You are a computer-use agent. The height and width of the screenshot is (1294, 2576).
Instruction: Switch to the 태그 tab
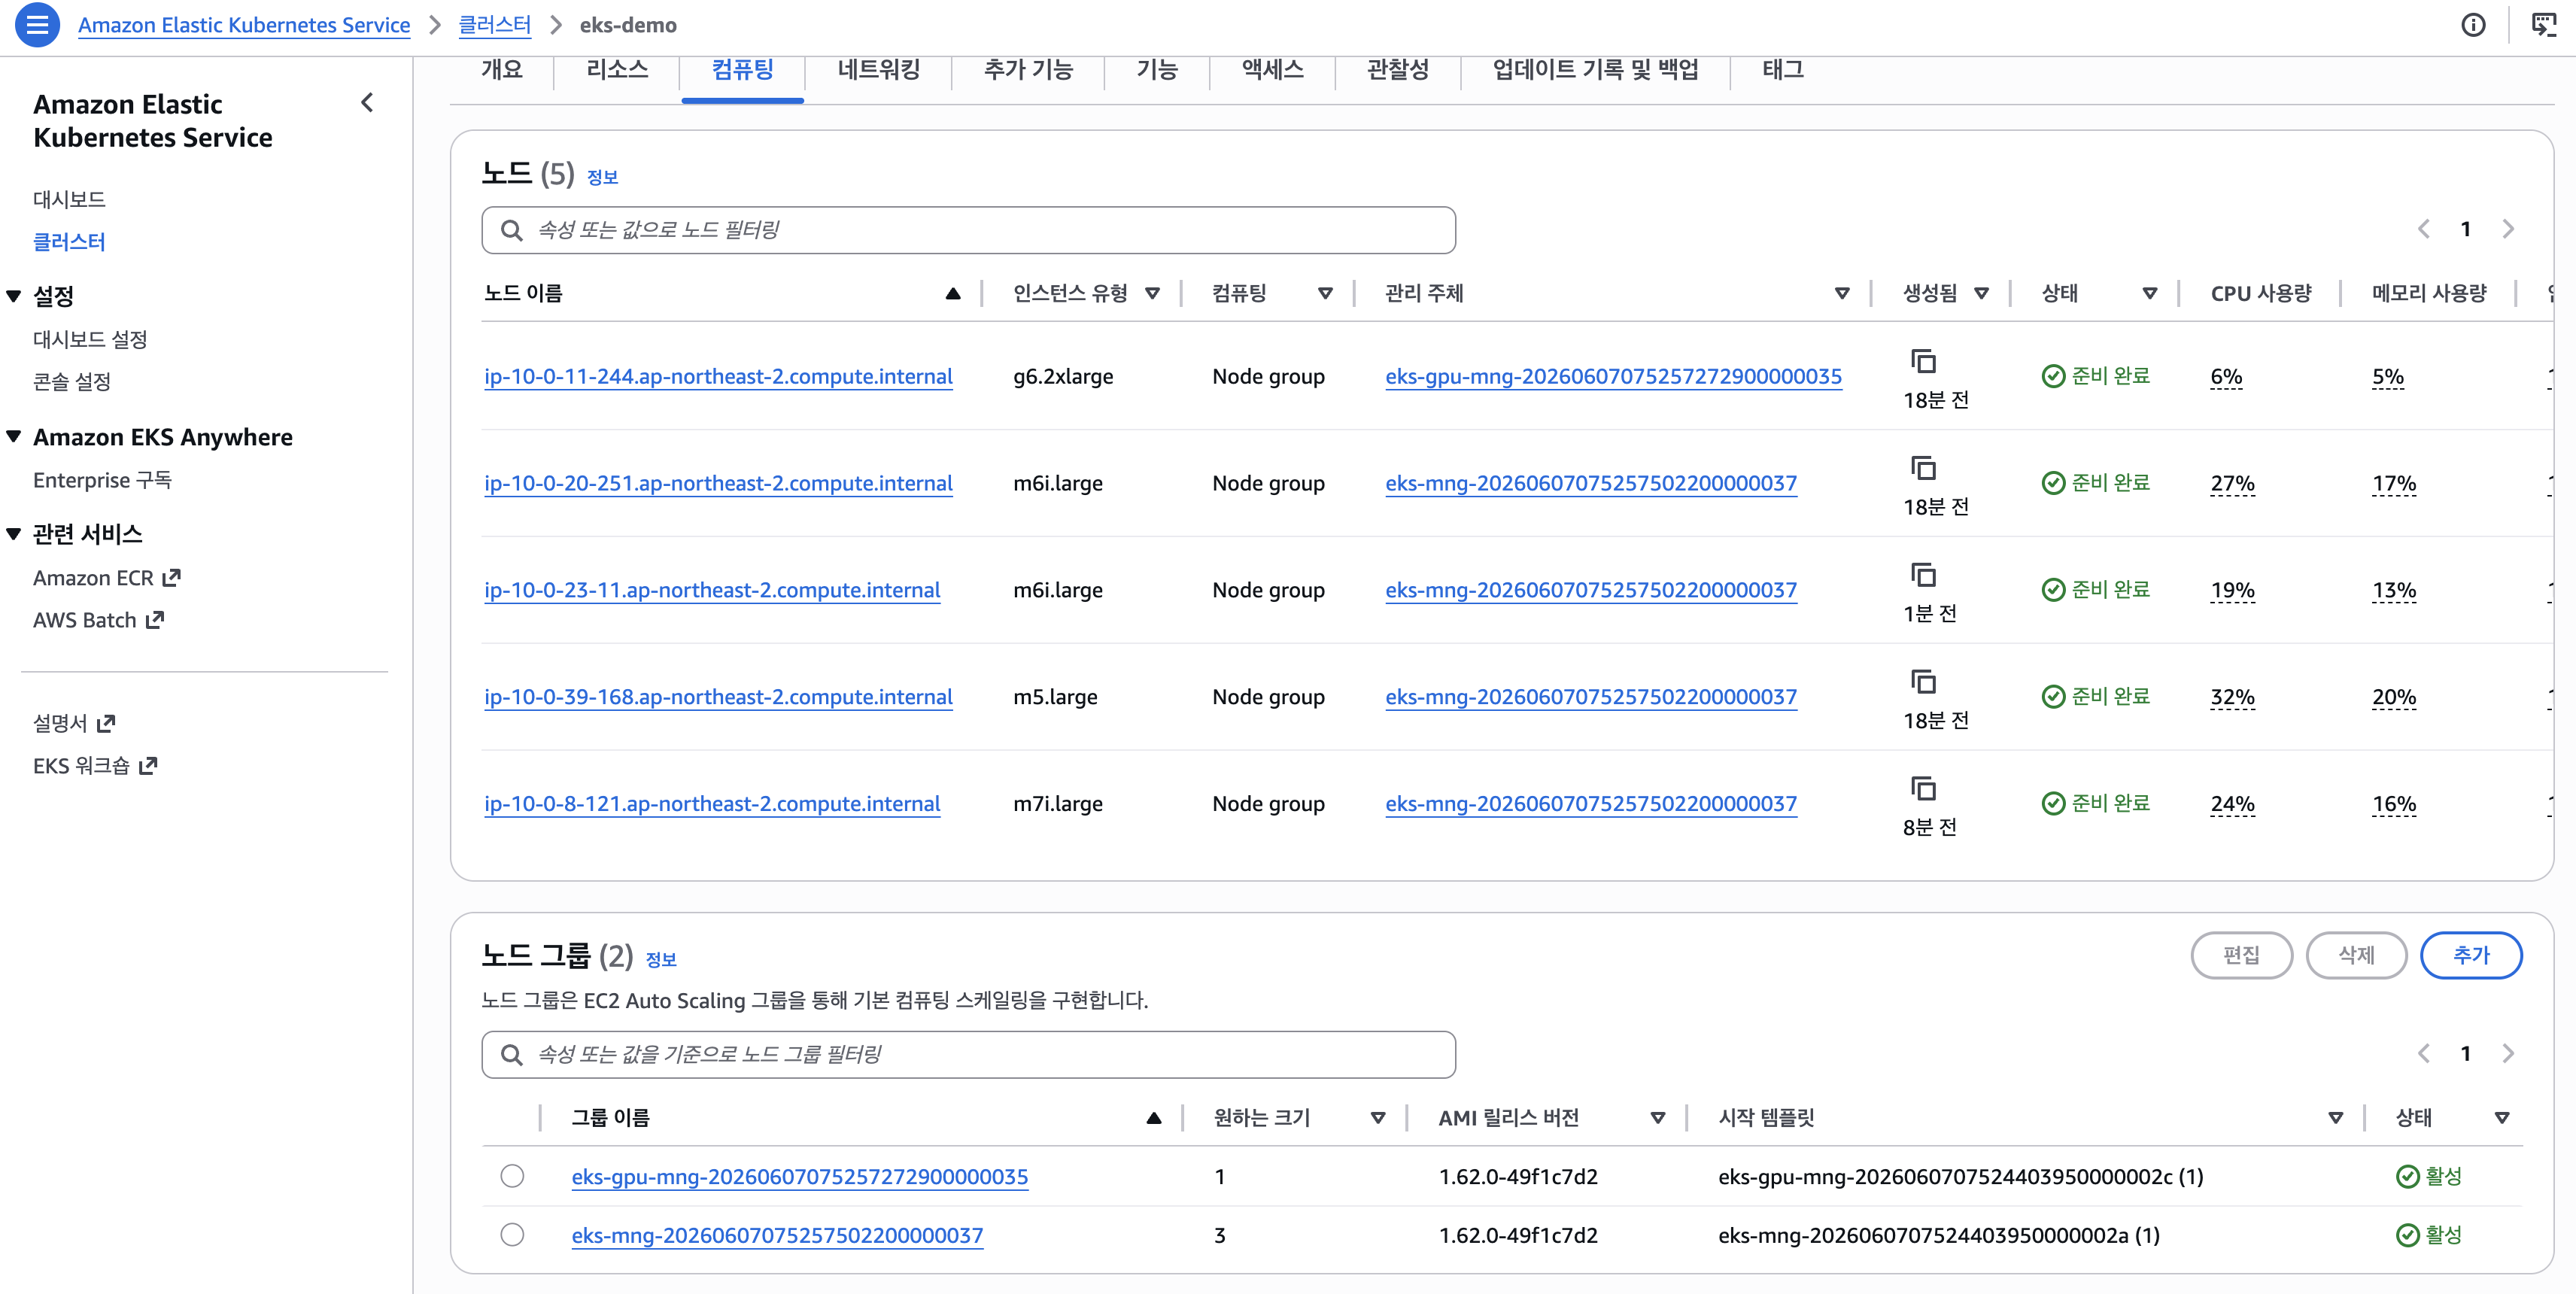1782,70
